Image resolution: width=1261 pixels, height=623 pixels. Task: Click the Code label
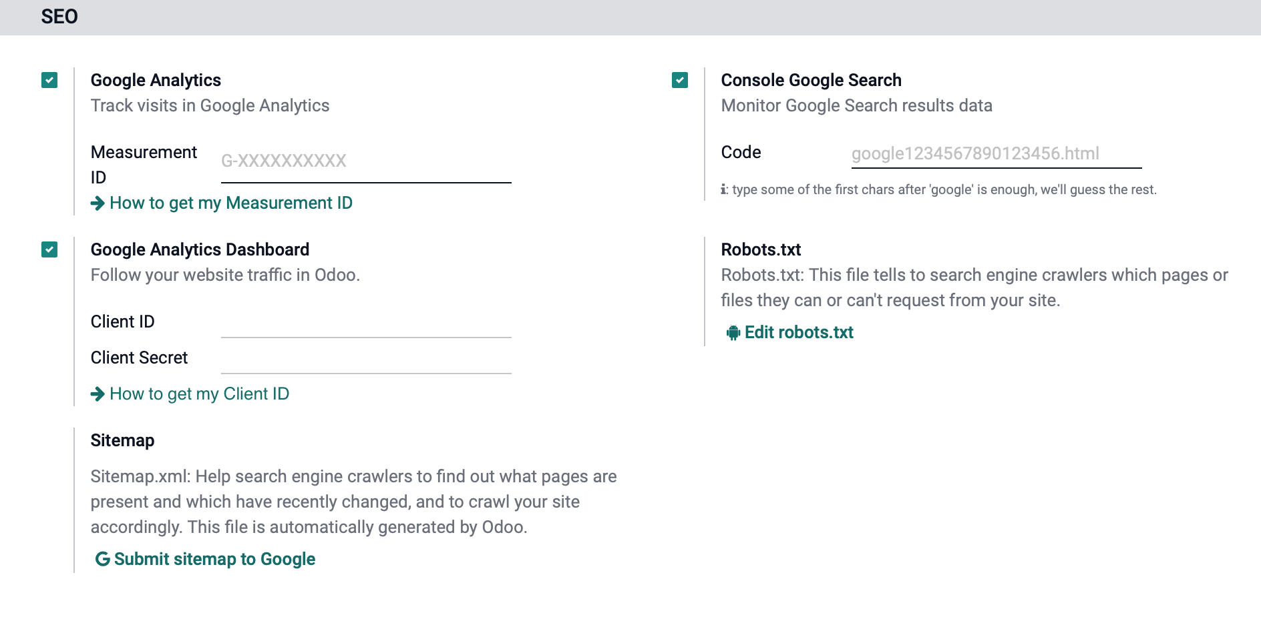tap(741, 152)
